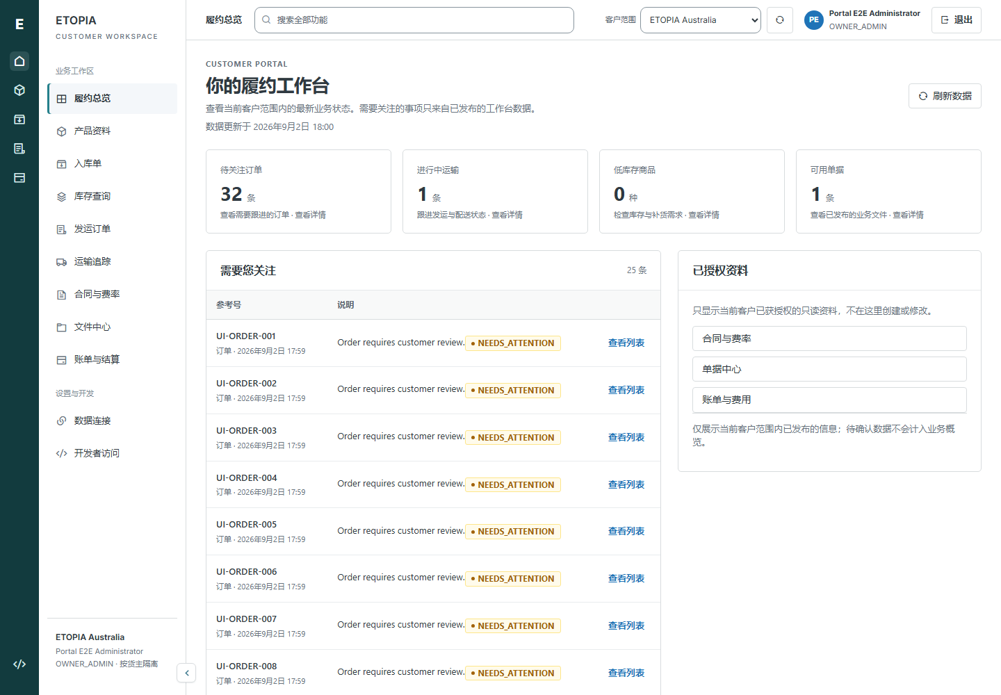Click the 单据中心 authorized resource button

[x=829, y=369]
